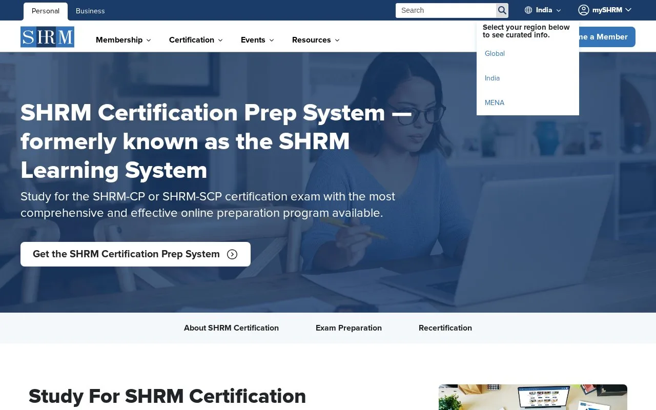Screen dimensions: 656x410
Task: Open the Certification navigation item
Action: click(192, 40)
